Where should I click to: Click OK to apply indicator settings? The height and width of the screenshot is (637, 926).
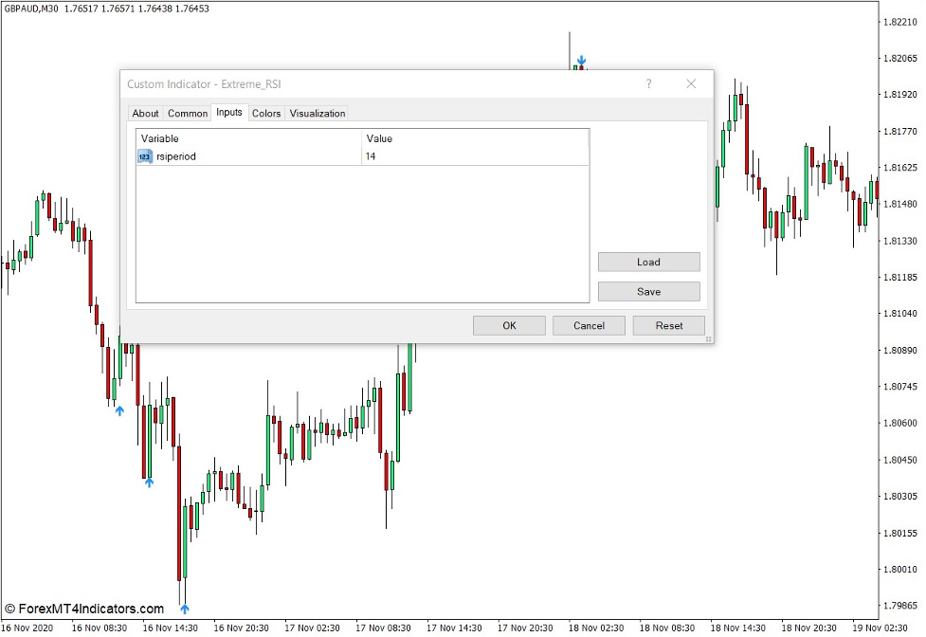click(509, 325)
